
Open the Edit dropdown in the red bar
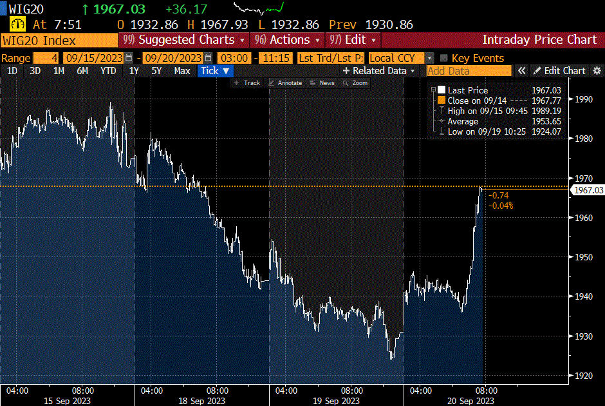353,40
